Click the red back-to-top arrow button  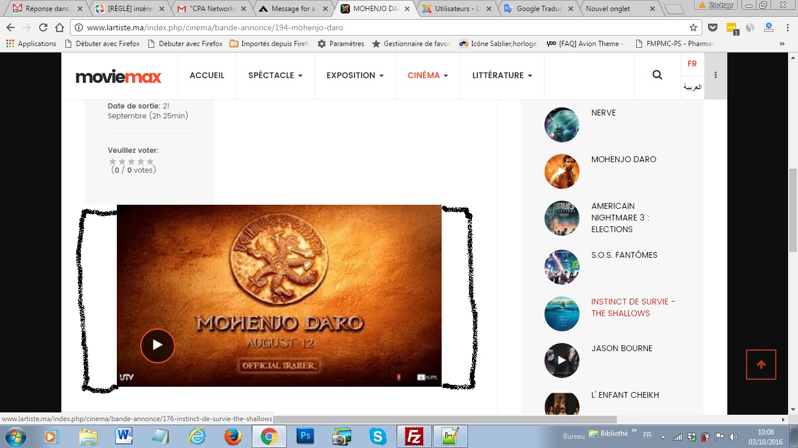click(x=761, y=365)
